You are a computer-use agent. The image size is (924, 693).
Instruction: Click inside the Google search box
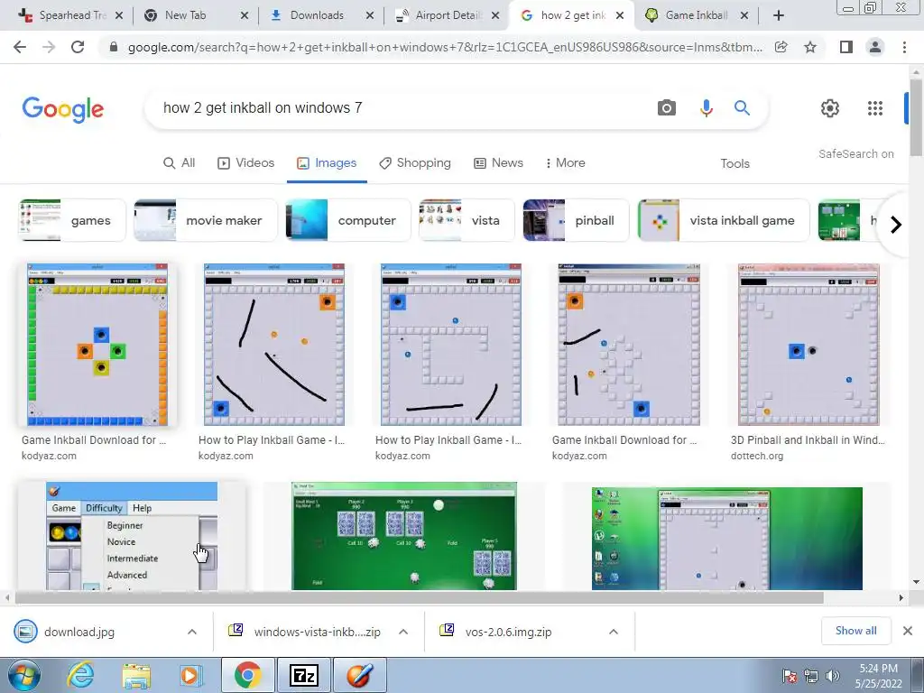click(401, 108)
